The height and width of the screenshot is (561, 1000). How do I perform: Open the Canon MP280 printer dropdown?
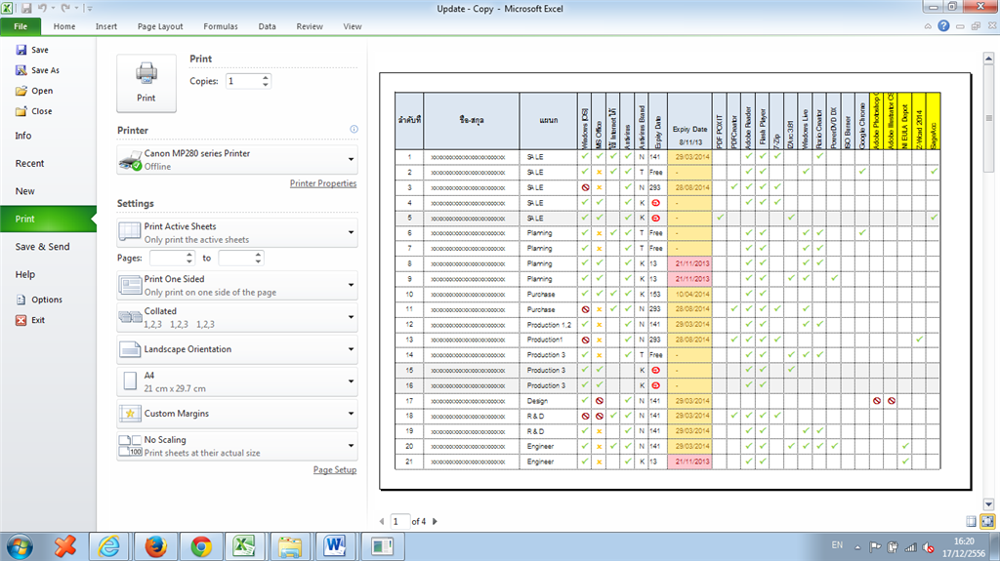coord(237,159)
